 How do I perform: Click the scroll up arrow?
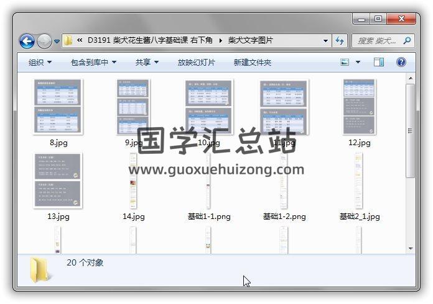[411, 78]
